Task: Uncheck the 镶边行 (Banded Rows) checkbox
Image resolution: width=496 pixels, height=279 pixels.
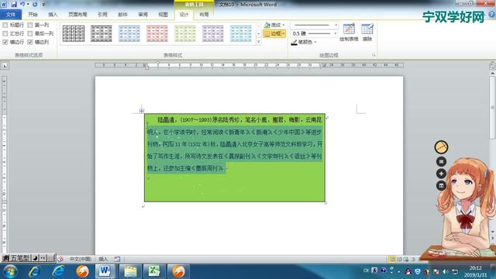Action: (5, 42)
